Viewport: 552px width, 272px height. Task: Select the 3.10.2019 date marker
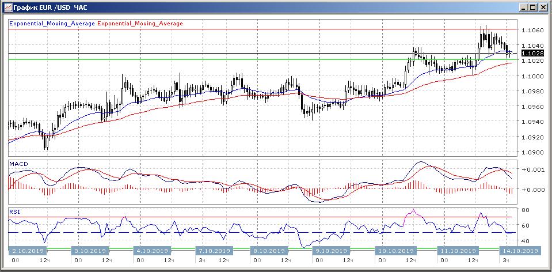click(x=89, y=251)
